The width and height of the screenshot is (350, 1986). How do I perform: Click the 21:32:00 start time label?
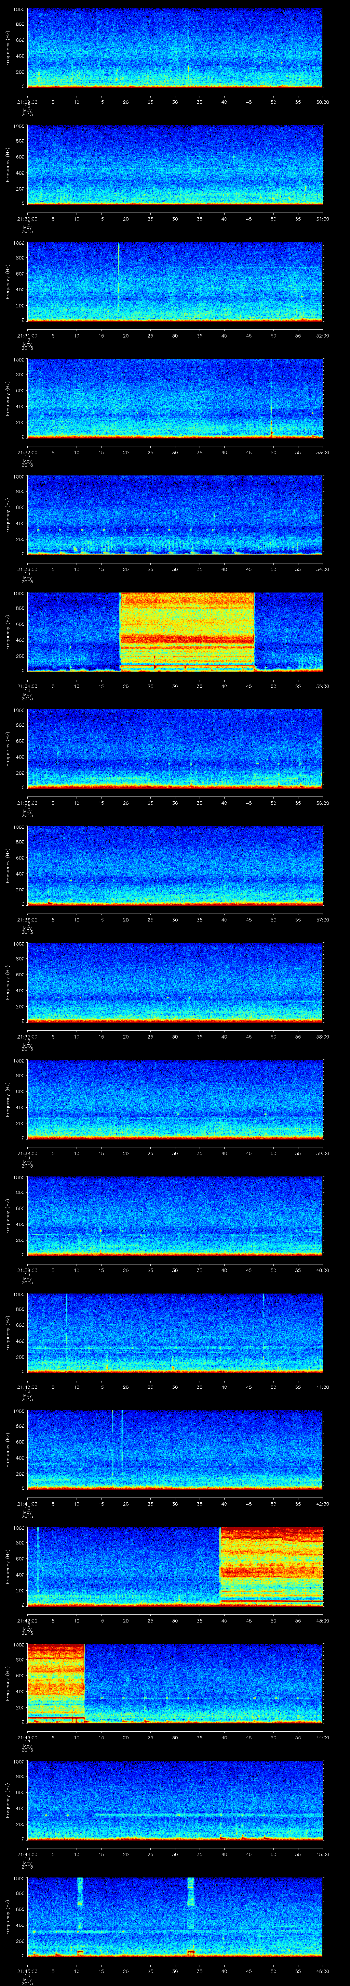coord(27,453)
